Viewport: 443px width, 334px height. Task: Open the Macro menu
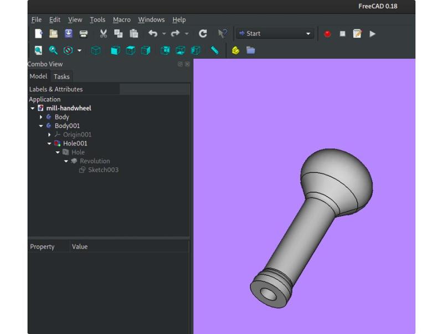pos(121,20)
